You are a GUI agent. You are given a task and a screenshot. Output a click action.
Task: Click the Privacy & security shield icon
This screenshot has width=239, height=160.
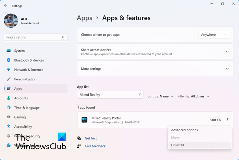click(9, 136)
